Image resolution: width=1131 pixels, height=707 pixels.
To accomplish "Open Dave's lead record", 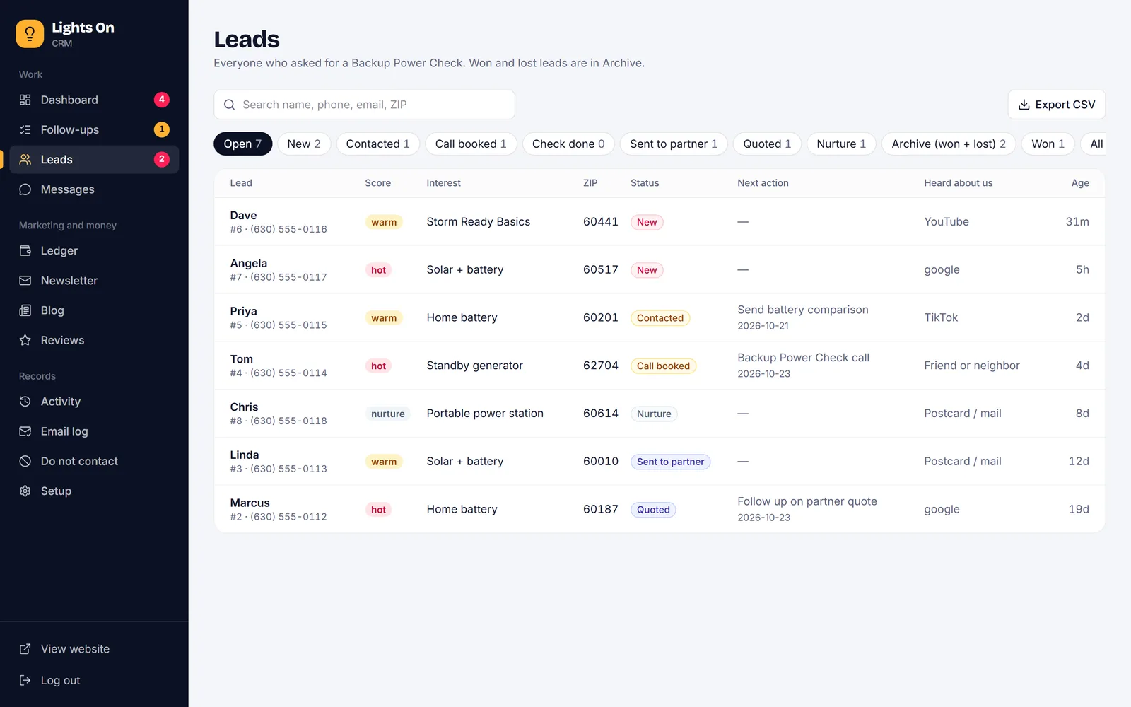I will [x=660, y=221].
